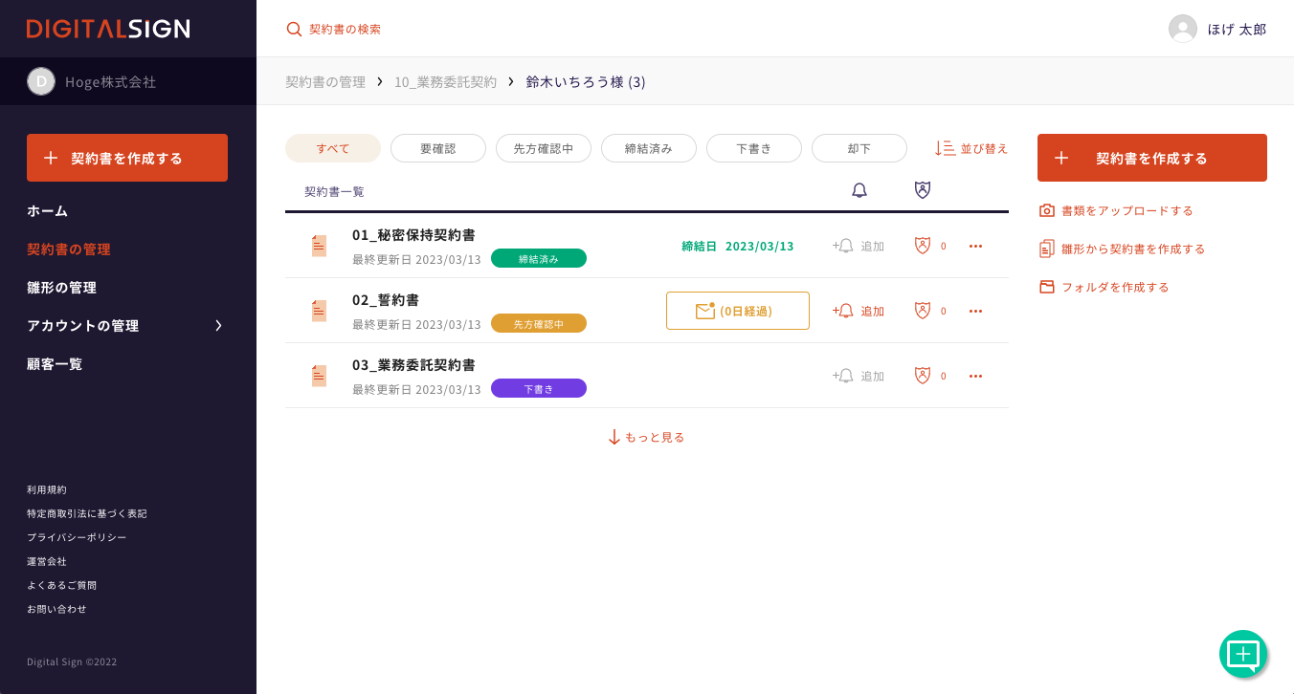The width and height of the screenshot is (1294, 694).
Task: Click camera icon to upload documents
Action: click(x=1047, y=210)
